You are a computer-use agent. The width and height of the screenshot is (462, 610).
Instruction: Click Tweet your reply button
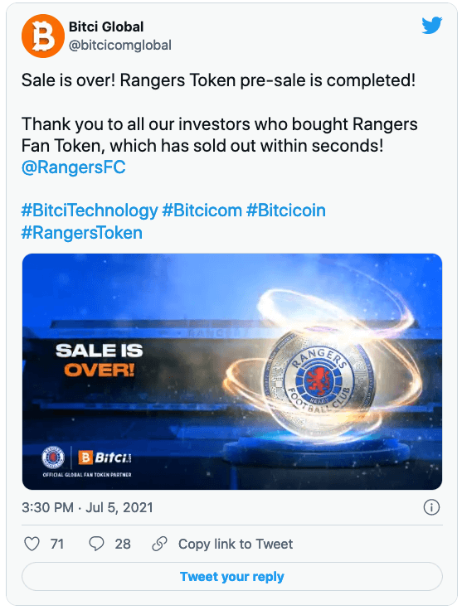point(232,577)
